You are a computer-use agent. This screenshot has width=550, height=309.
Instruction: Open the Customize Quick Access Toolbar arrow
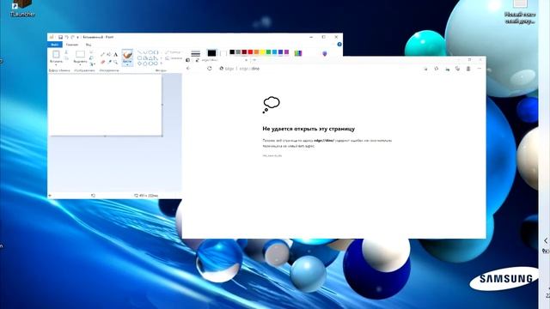coord(78,37)
